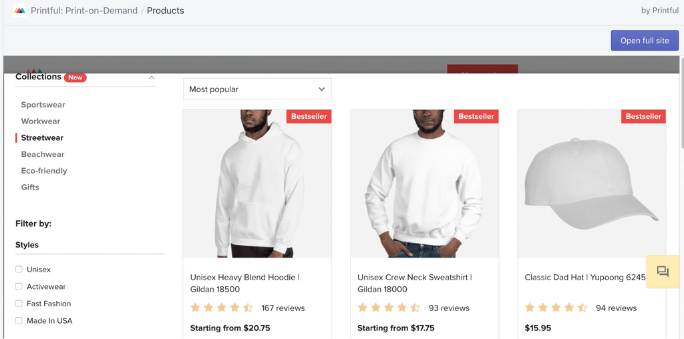Check the Activewear filter checkbox
684x339 pixels.
click(x=19, y=286)
